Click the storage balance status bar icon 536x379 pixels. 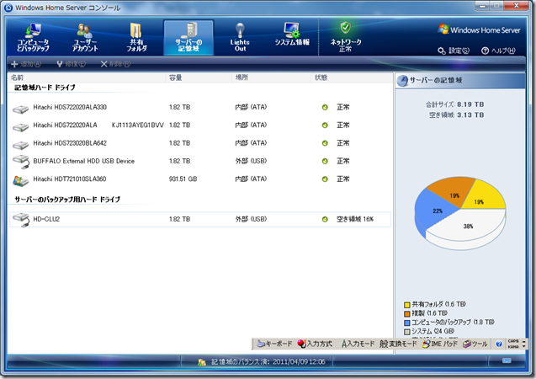202,362
